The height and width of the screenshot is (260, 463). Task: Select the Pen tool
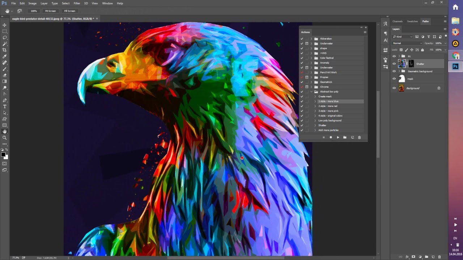click(5, 100)
